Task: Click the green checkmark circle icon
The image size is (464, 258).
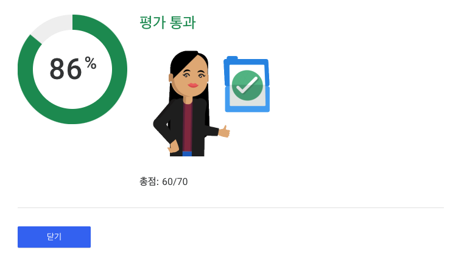Action: tap(247, 85)
